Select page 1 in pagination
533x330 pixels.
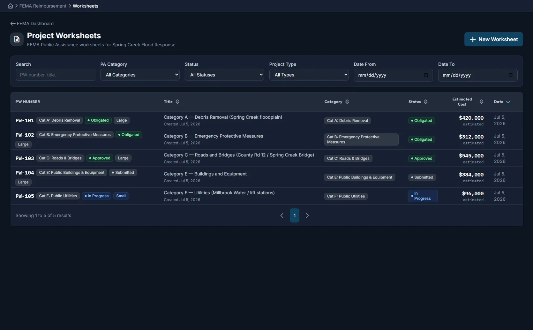coord(295,215)
